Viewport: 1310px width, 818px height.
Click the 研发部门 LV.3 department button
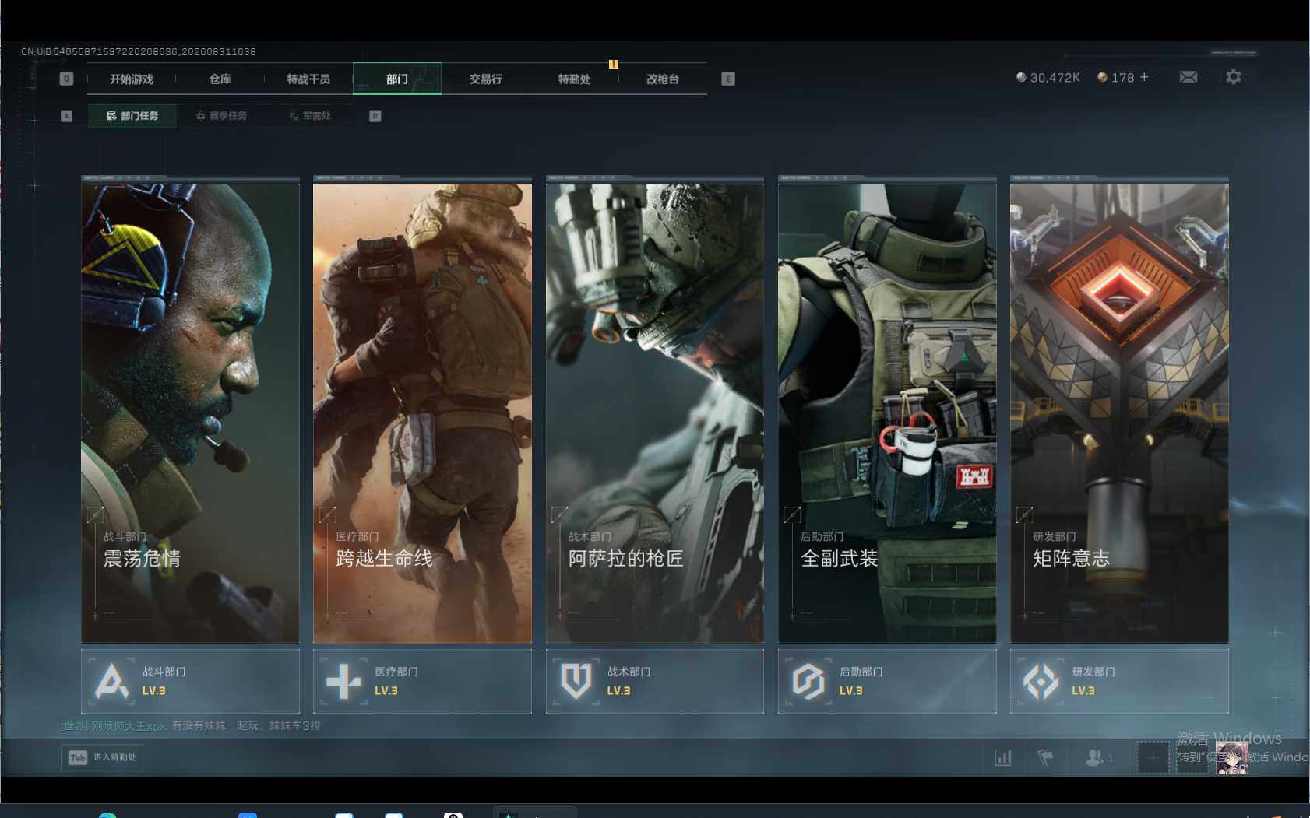(x=1119, y=681)
